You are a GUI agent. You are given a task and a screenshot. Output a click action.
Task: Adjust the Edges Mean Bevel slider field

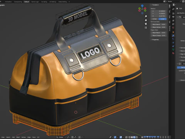coord(158,33)
